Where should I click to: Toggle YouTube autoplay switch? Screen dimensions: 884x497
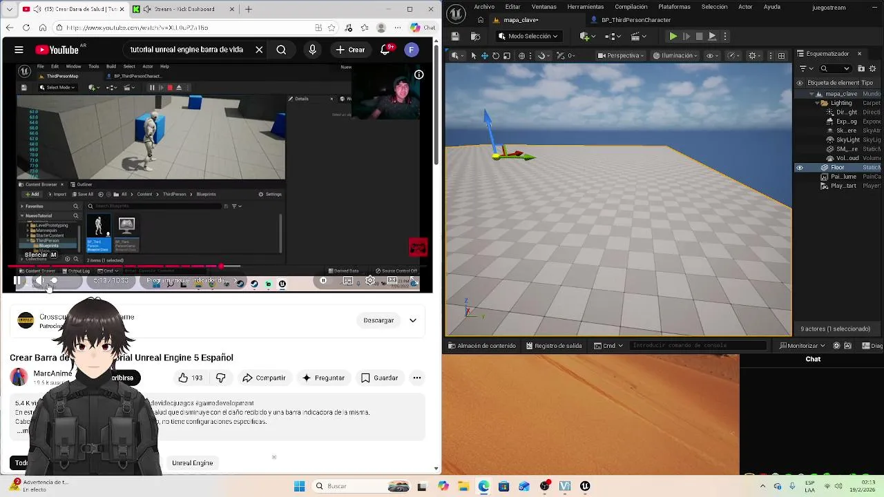(x=323, y=280)
